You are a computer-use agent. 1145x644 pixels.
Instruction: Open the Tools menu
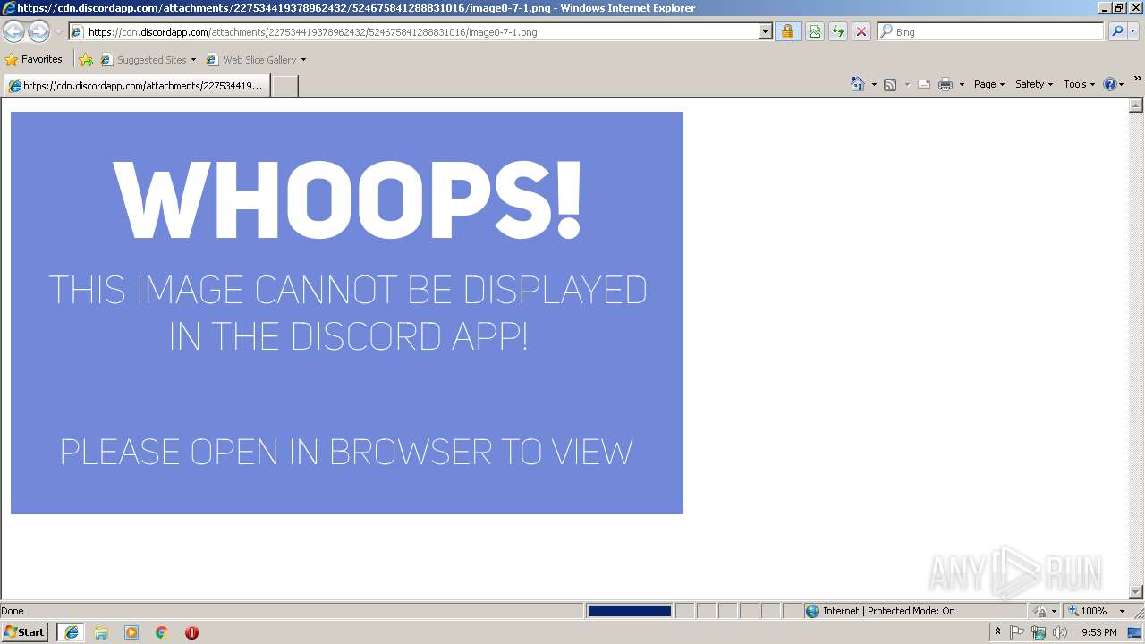coord(1079,84)
